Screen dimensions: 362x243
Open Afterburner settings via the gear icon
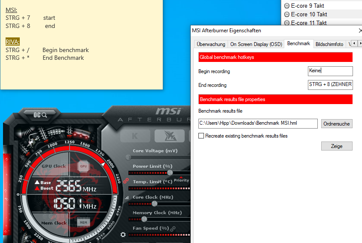tap(123, 235)
